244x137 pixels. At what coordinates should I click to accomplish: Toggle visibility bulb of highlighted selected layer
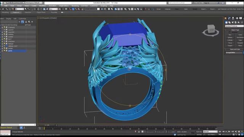(x=4, y=51)
